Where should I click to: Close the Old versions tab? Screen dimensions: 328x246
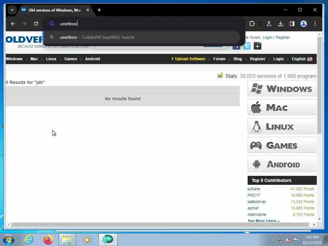coord(88,10)
